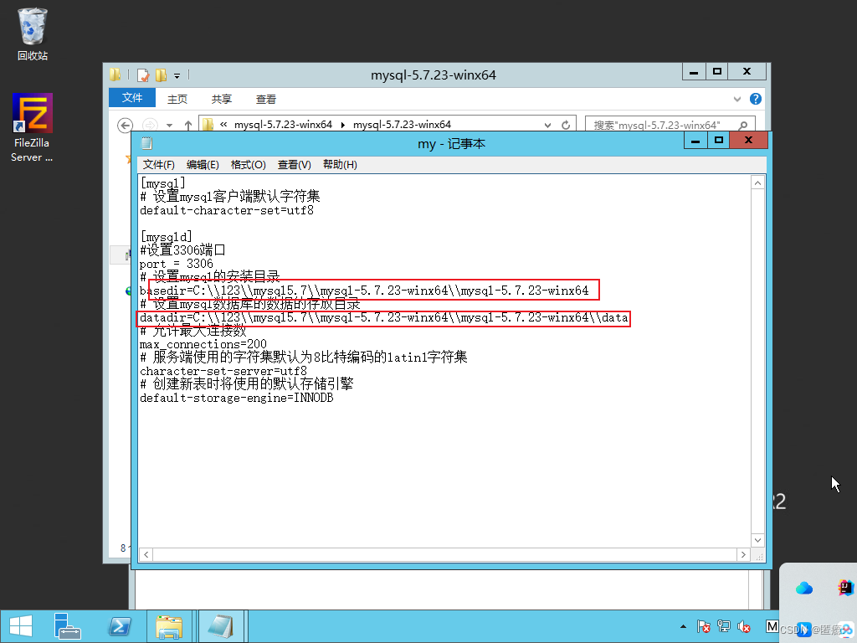
Task: Open Windows PowerShell from the taskbar
Action: 119,625
